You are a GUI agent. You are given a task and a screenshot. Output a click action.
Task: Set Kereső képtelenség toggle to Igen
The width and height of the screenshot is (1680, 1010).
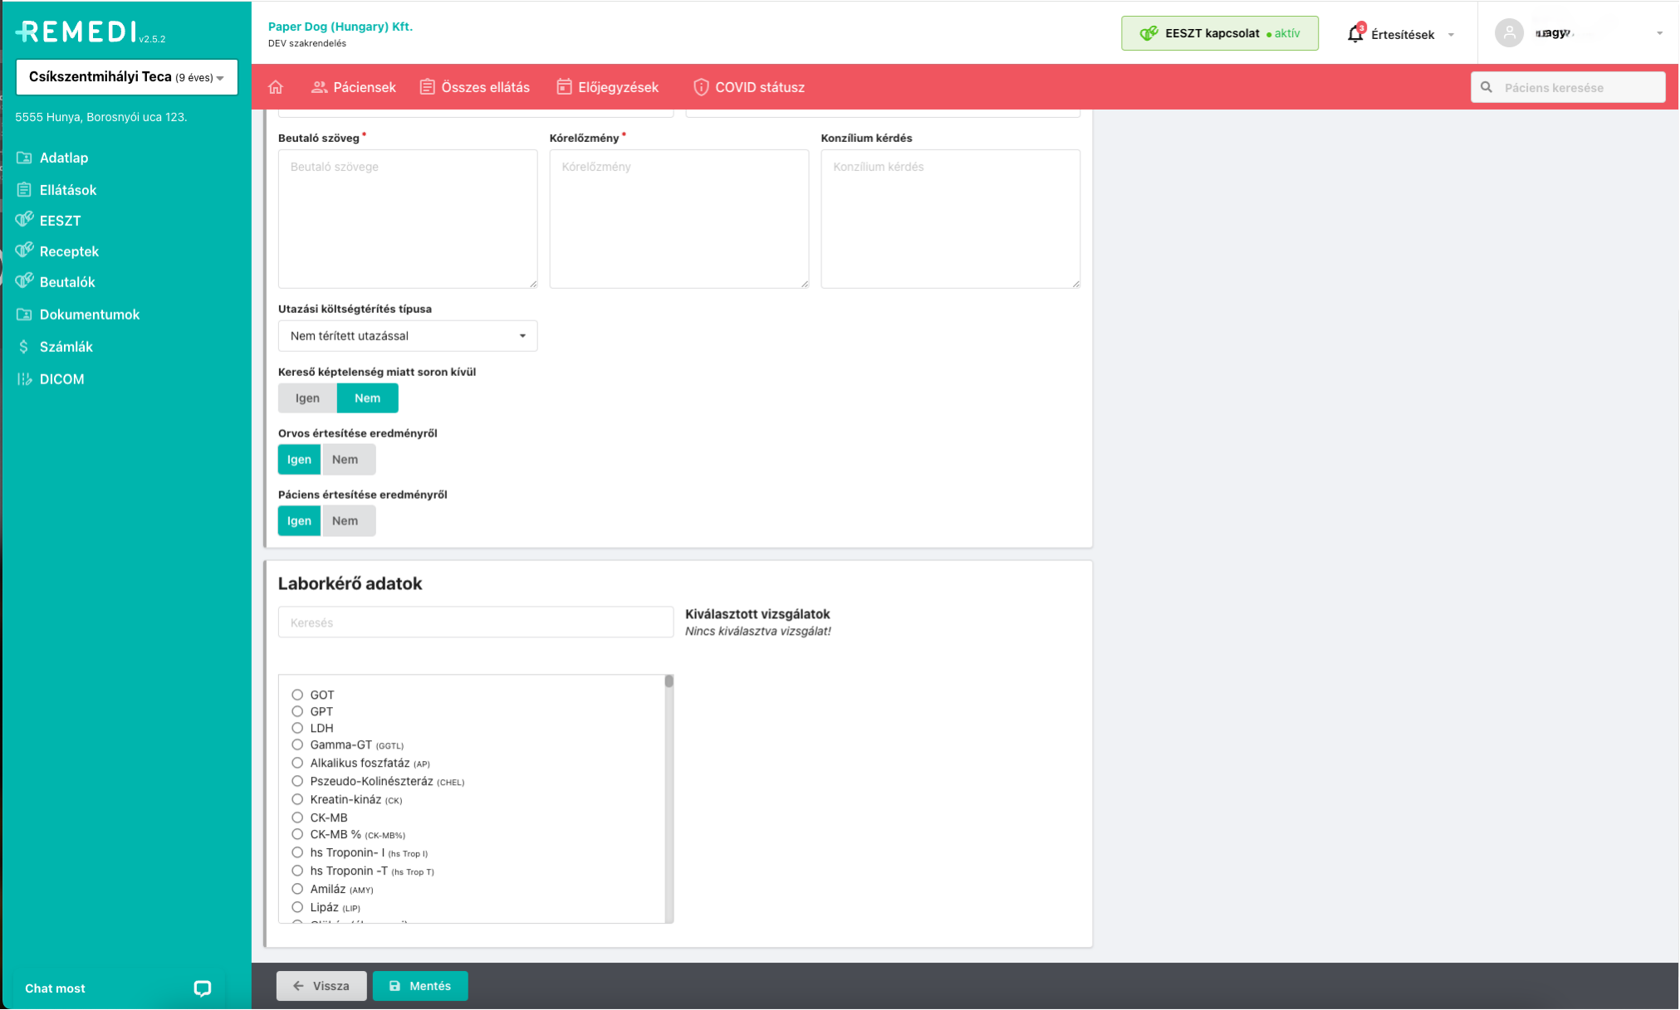click(307, 398)
